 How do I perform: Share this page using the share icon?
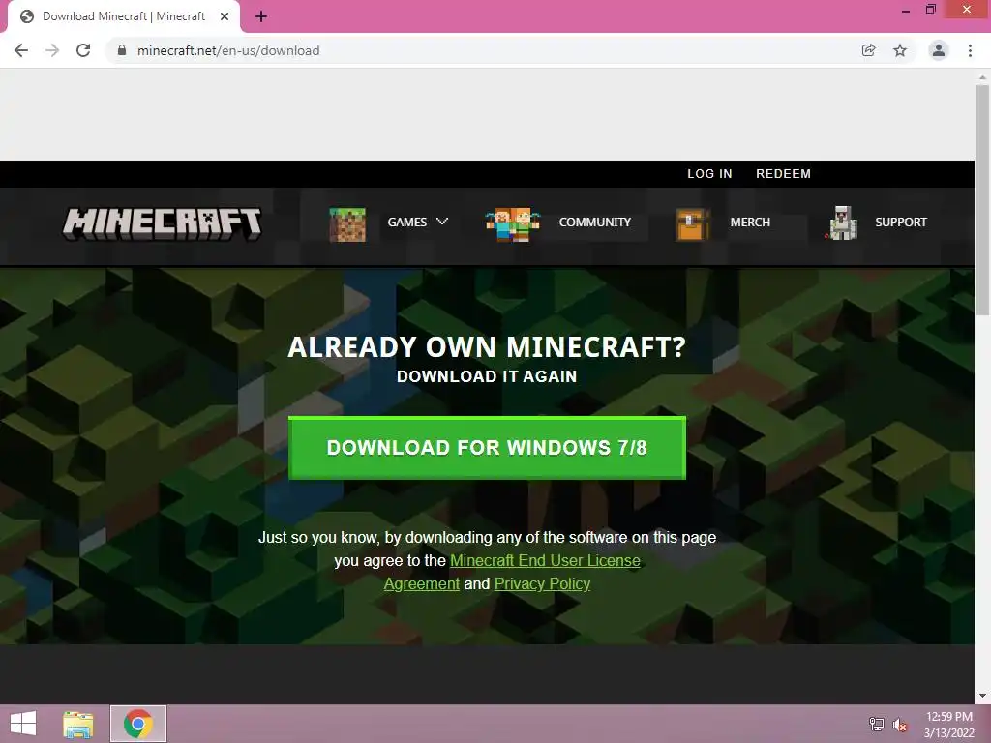868,50
